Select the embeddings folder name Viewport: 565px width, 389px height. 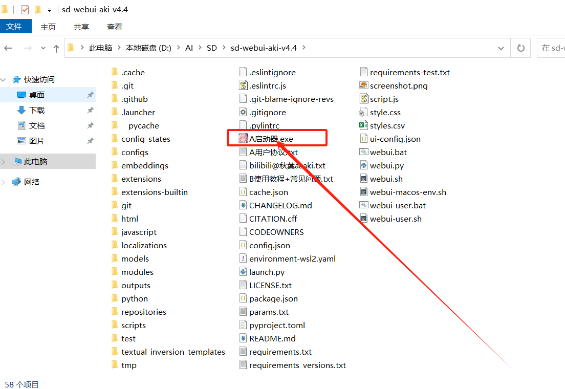[145, 165]
